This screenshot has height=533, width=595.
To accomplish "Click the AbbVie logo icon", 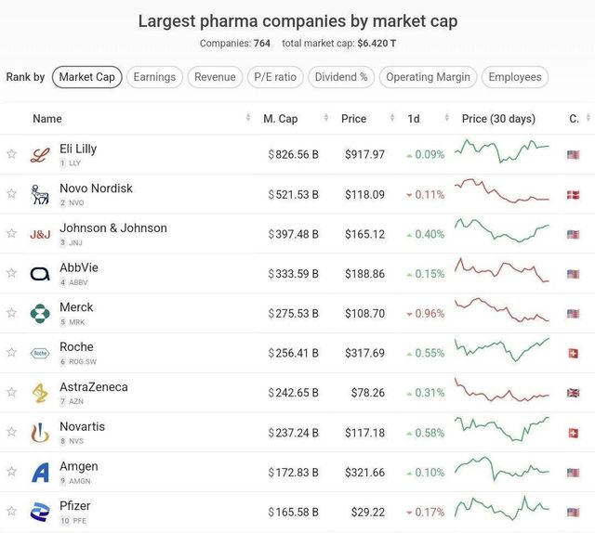I will tap(40, 274).
